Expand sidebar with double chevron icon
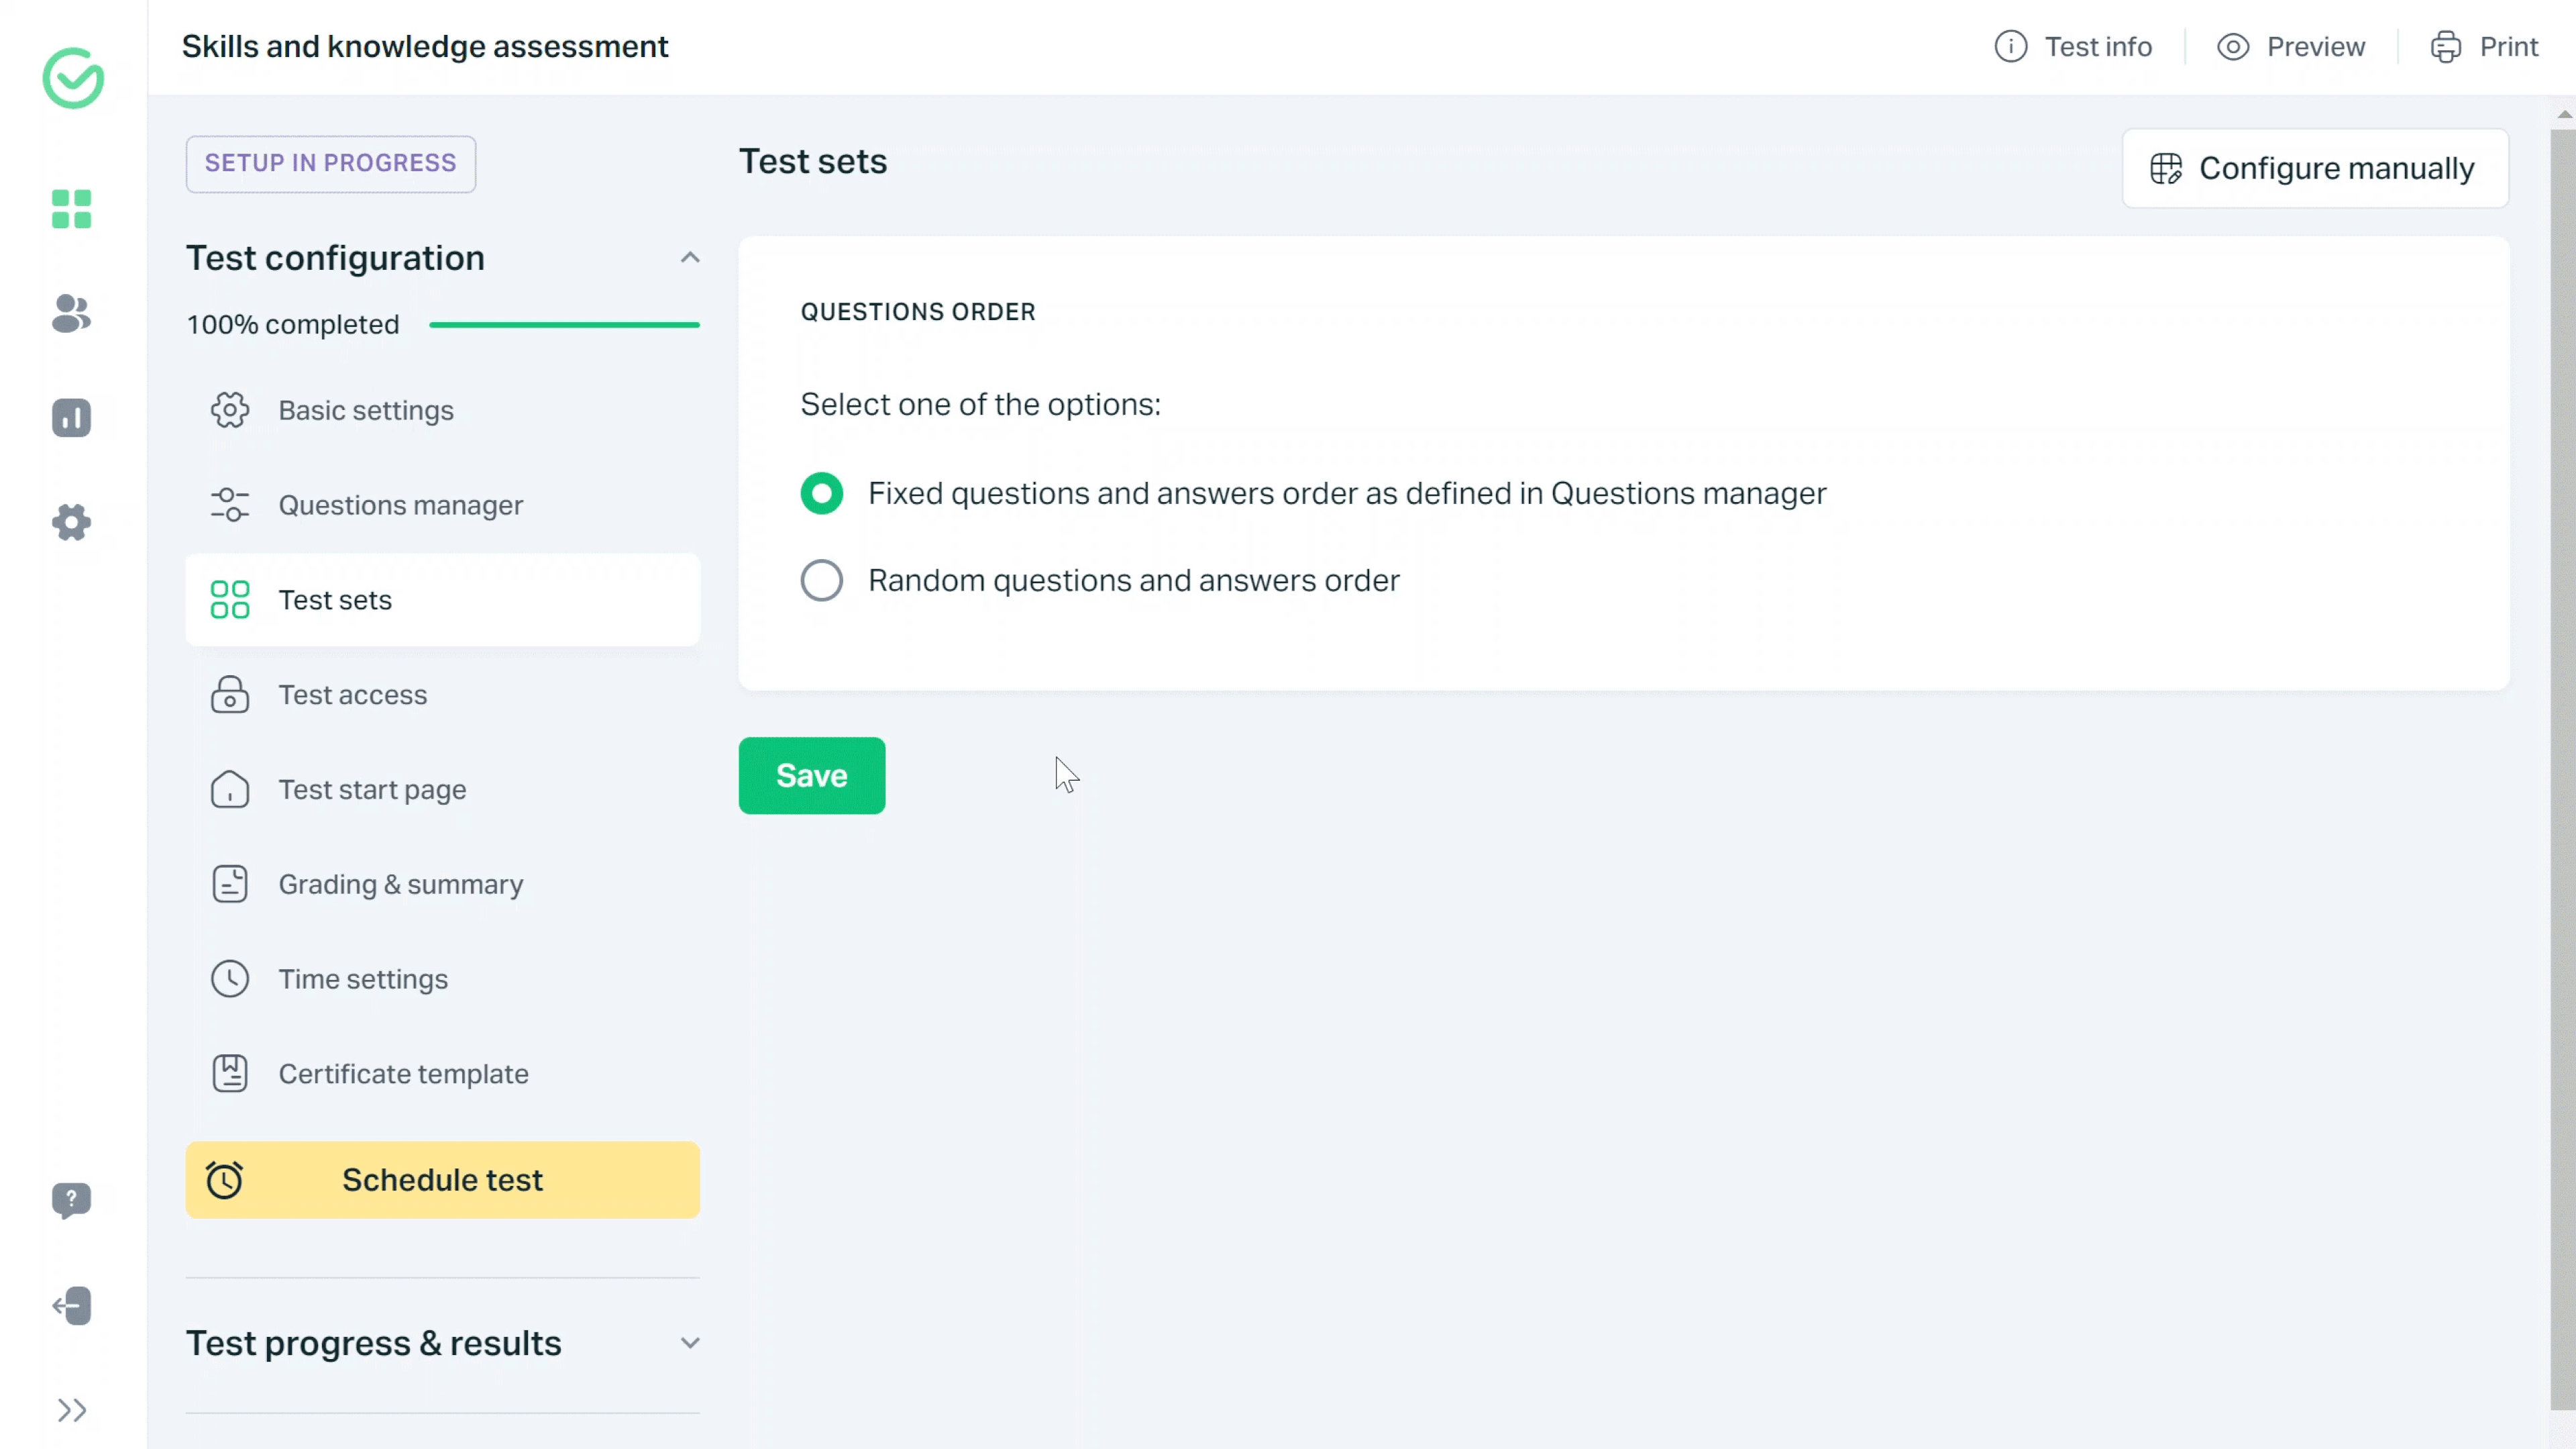 (71, 1410)
